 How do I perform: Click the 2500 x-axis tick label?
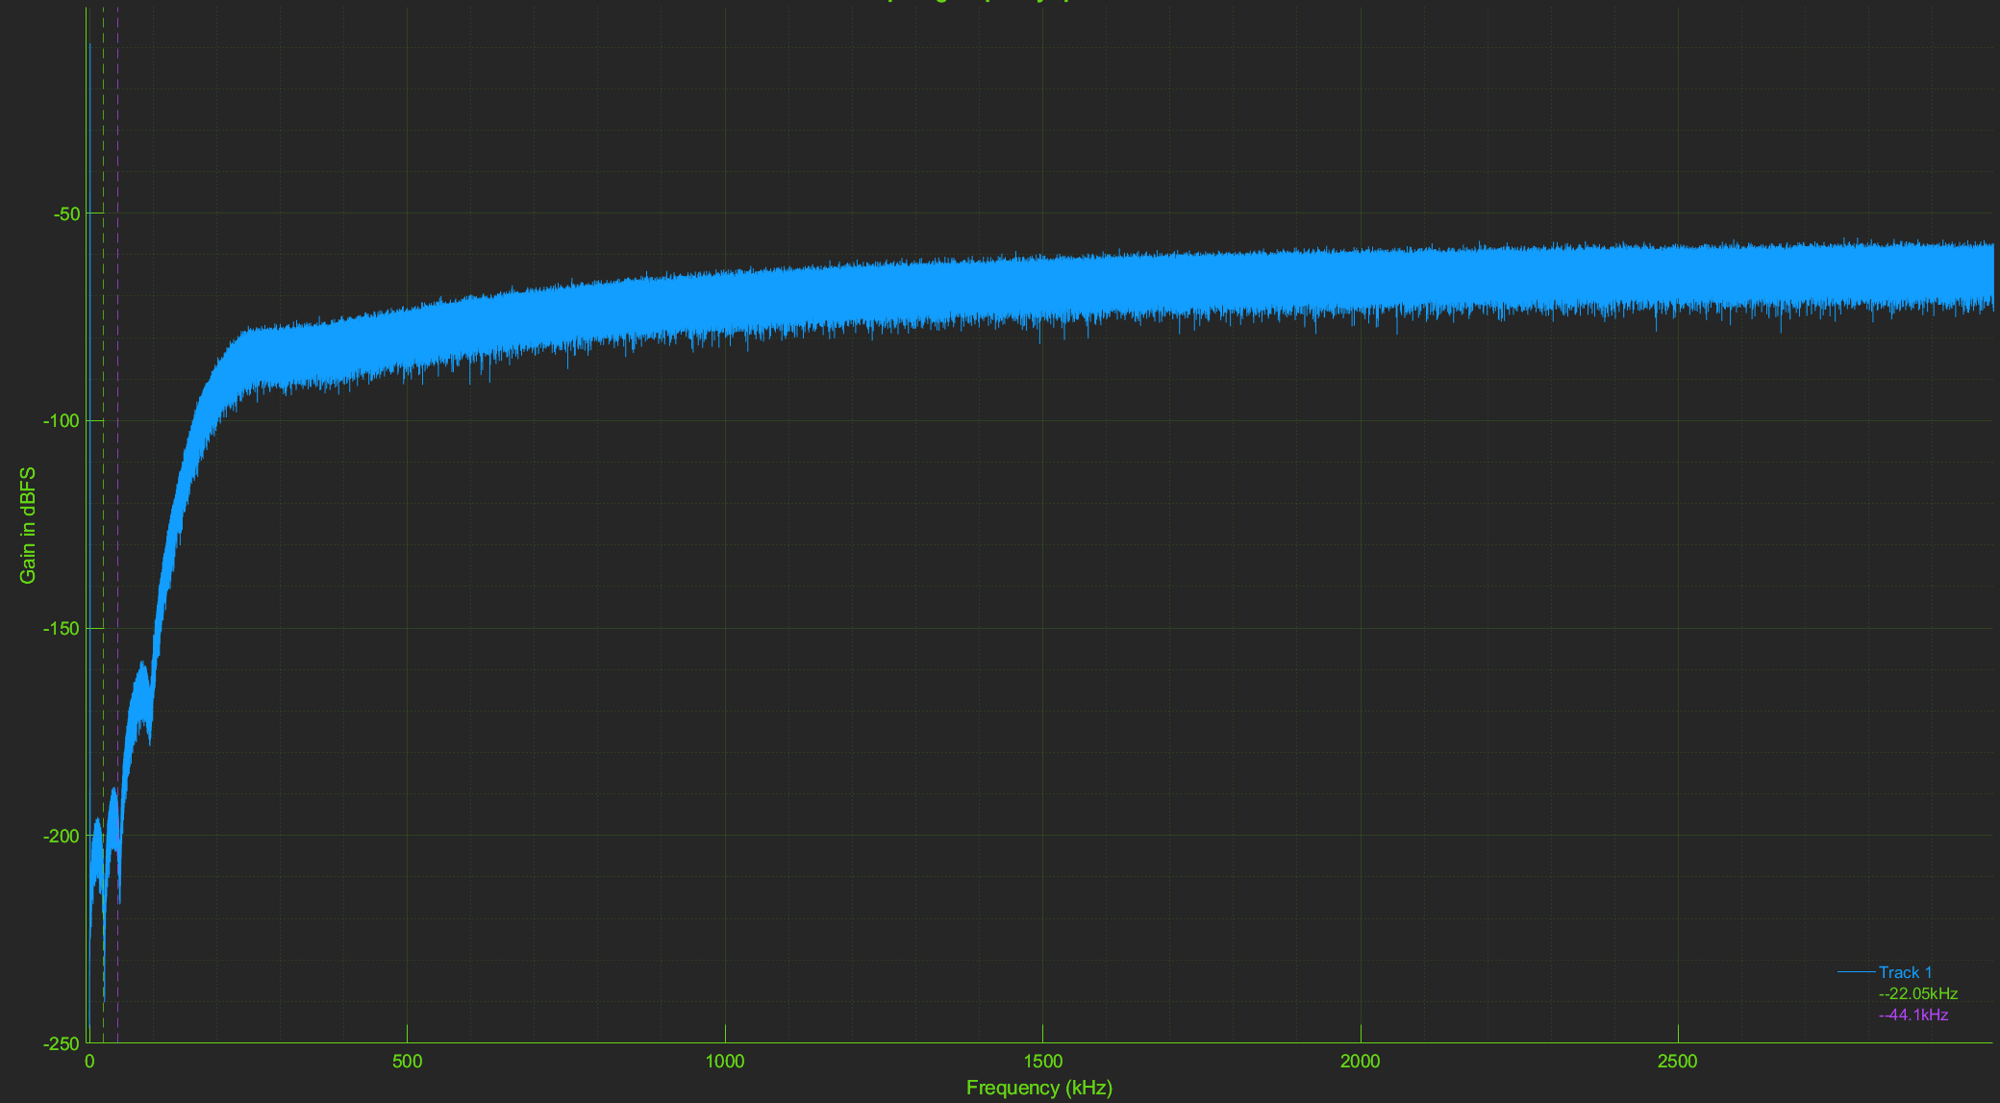[x=1678, y=1062]
